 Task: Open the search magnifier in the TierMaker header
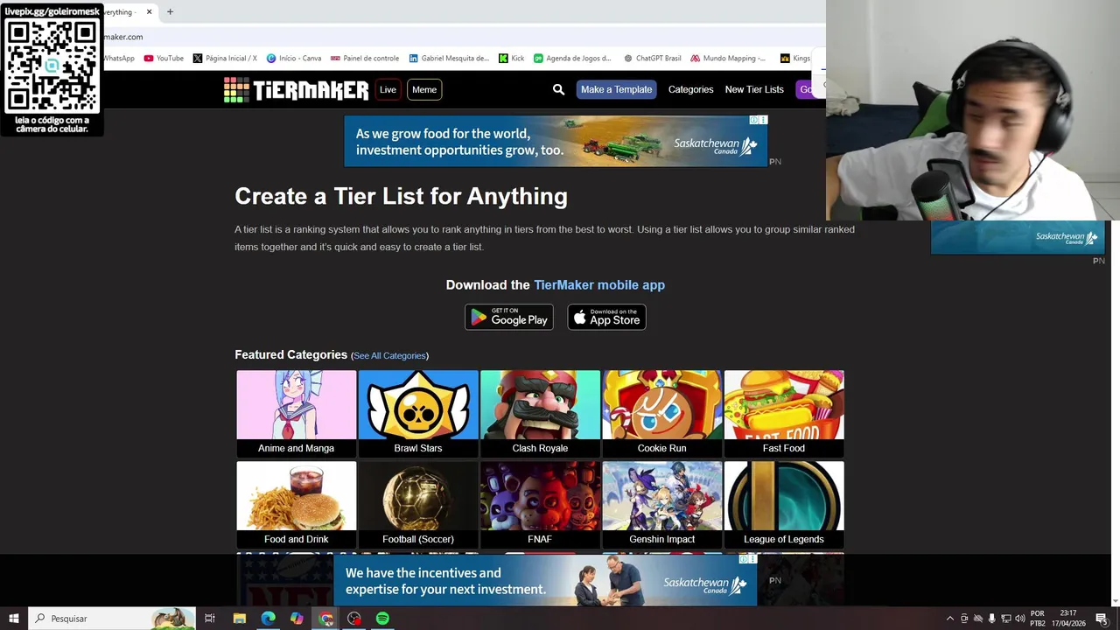pyautogui.click(x=558, y=89)
